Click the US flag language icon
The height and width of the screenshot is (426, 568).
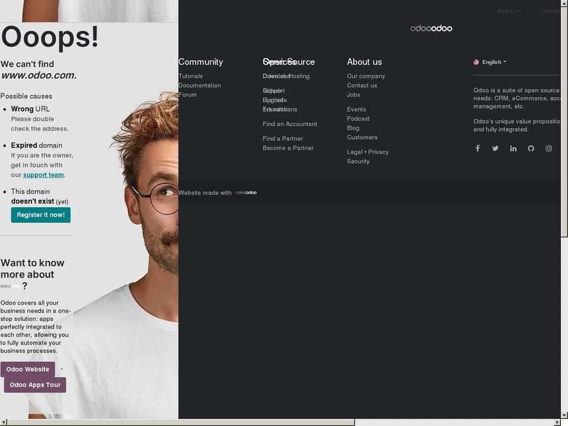[x=476, y=62]
